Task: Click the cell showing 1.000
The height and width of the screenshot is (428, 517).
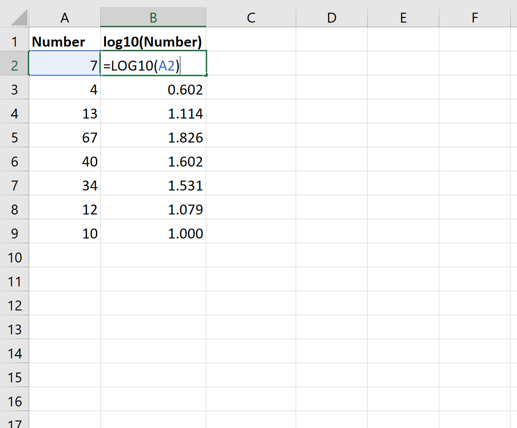Action: pos(154,233)
